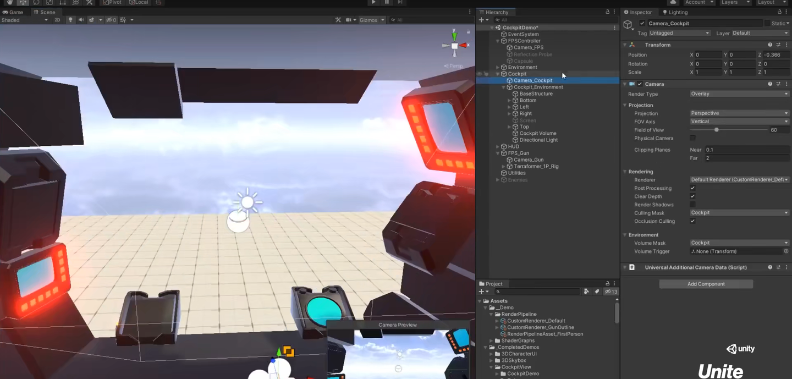
Task: Collapse the FPSController tree node
Action: click(x=498, y=41)
